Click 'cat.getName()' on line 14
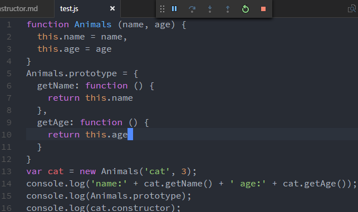The image size is (358, 212). tap(178, 184)
